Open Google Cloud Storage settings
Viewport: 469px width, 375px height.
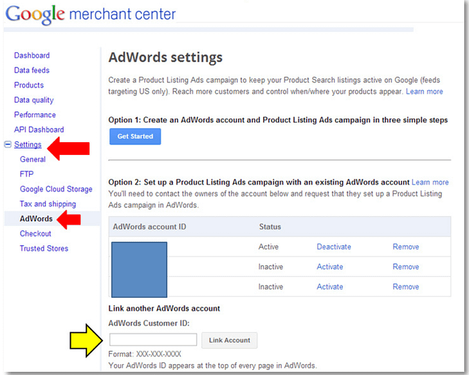click(56, 189)
